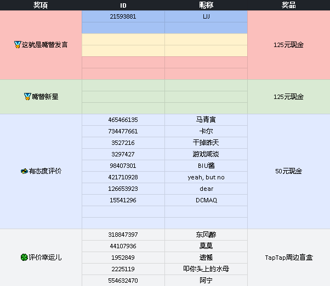The height and width of the screenshot is (286, 330).
Task: Click the 这就是嘴替发言 award label
Action: (44, 45)
